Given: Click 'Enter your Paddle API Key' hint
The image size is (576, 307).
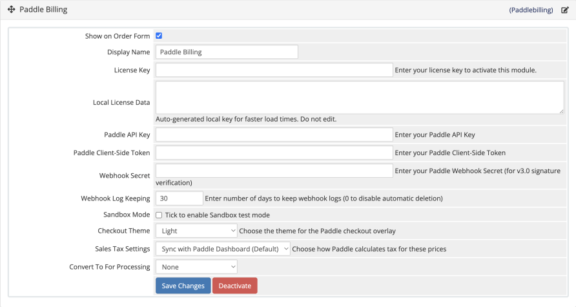Looking at the screenshot, I should 435,134.
